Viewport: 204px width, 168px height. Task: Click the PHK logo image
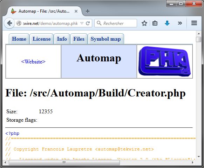[165, 61]
